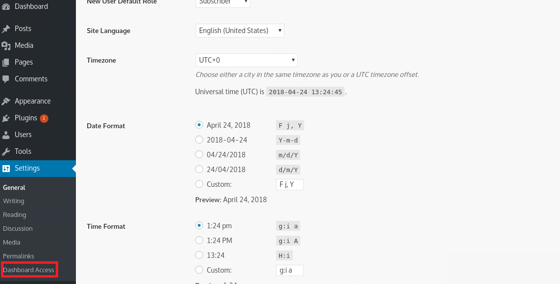Viewport: 560px width, 284px height.
Task: Click the Pages sidebar icon
Action: (x=6, y=62)
